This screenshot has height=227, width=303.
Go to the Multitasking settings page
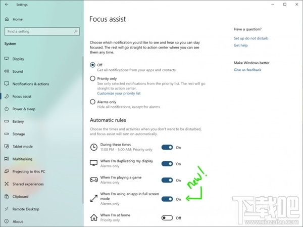(22, 159)
